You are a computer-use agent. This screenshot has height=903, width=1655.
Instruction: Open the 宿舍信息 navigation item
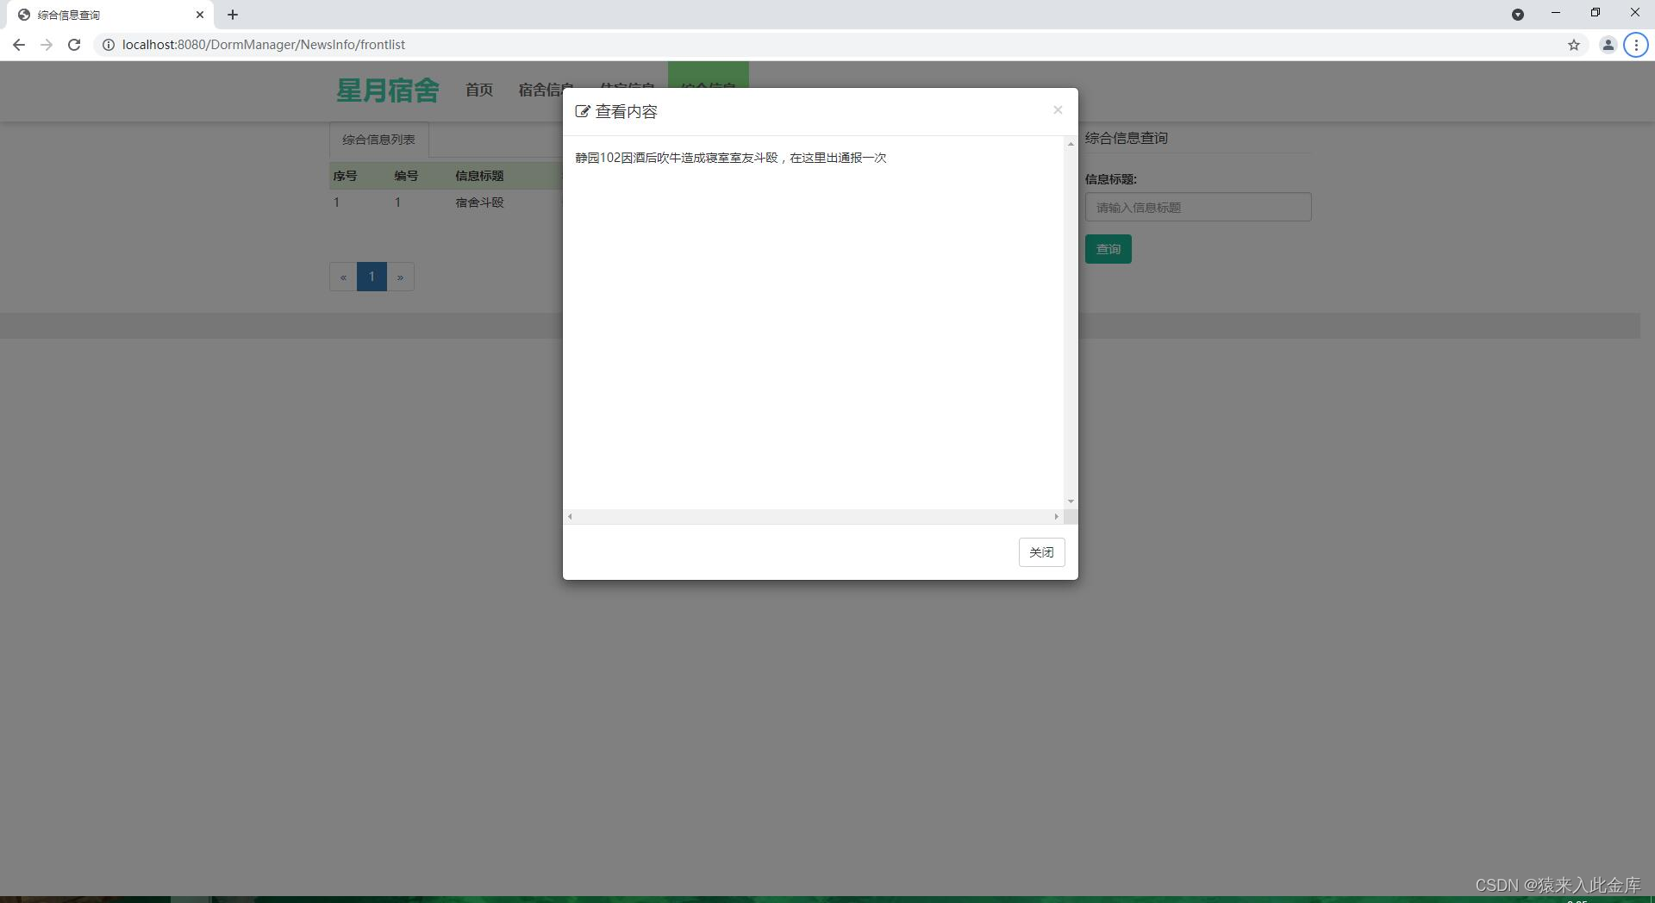(545, 90)
